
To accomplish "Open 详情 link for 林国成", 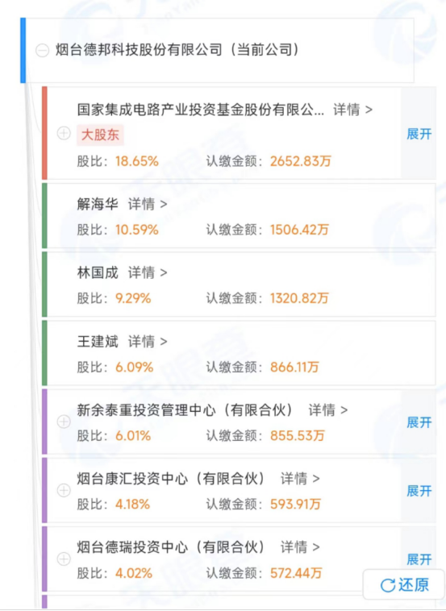I will tap(148, 272).
